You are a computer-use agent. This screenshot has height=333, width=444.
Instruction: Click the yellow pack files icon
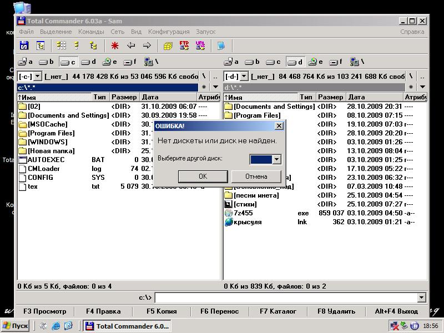(x=168, y=46)
